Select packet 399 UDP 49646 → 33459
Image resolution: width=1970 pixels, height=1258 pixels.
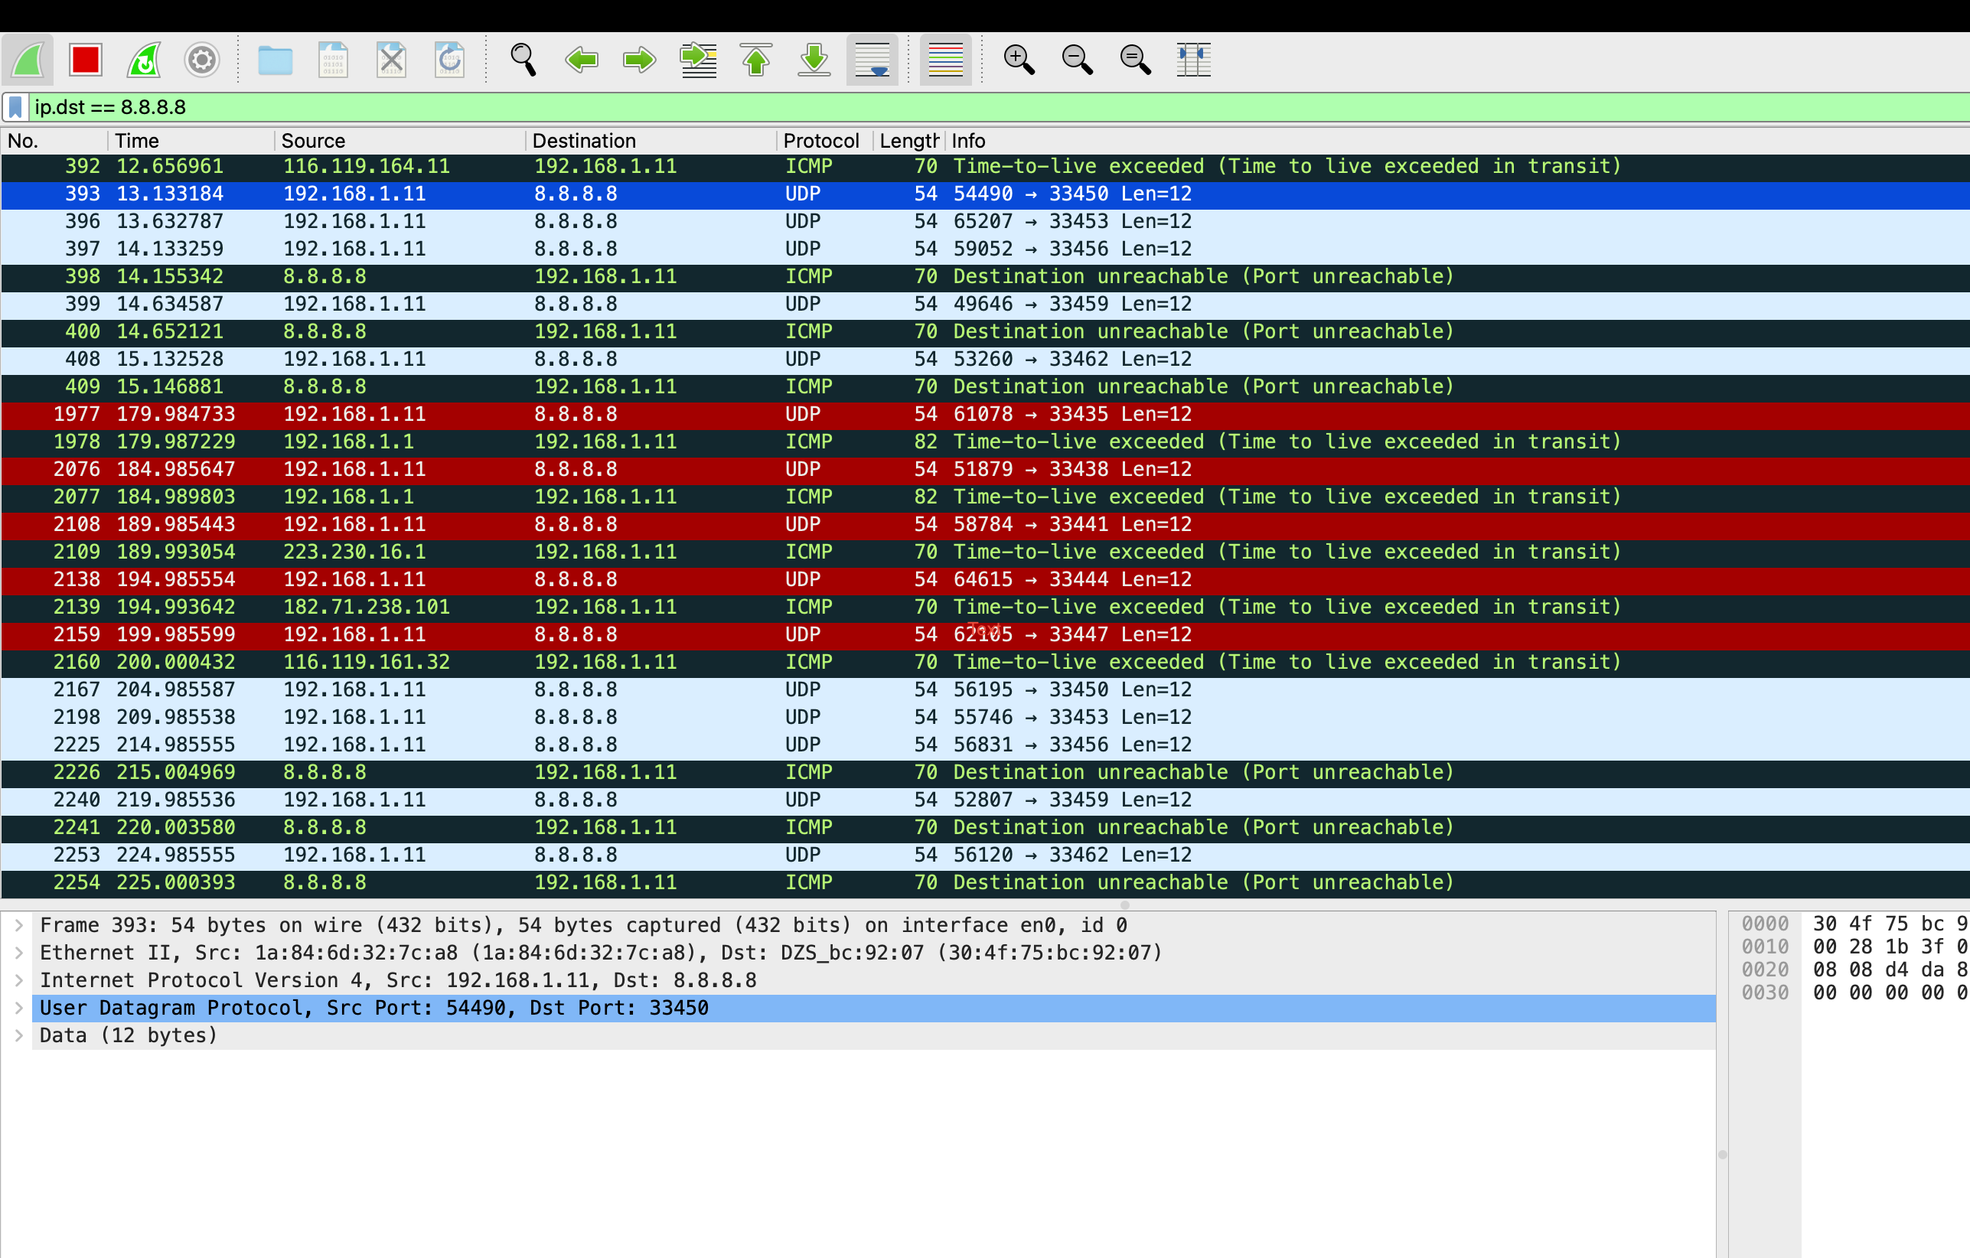pos(985,305)
